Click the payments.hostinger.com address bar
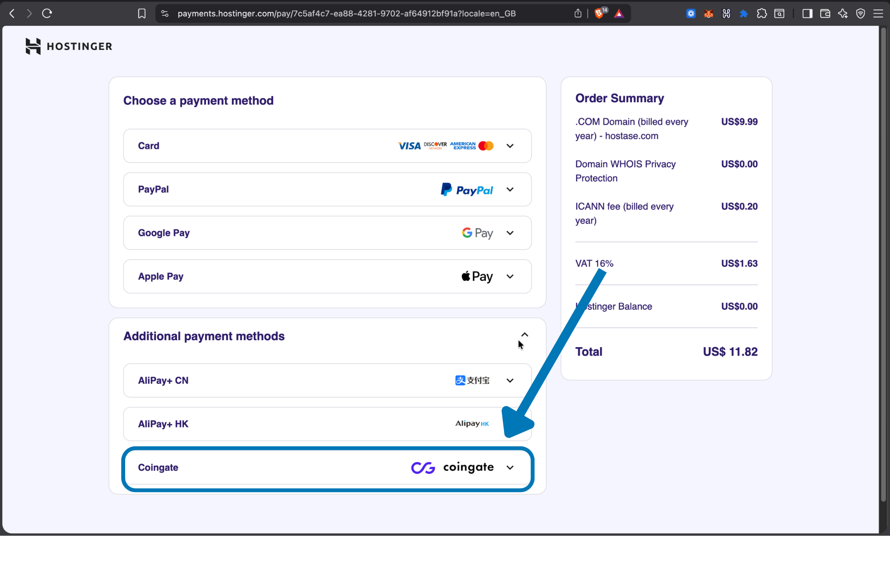Screen dimensions: 890x578 coord(346,13)
